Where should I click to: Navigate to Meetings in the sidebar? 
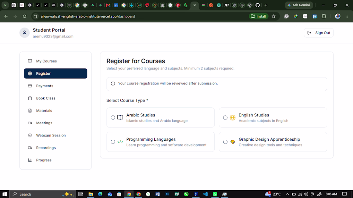(56, 123)
